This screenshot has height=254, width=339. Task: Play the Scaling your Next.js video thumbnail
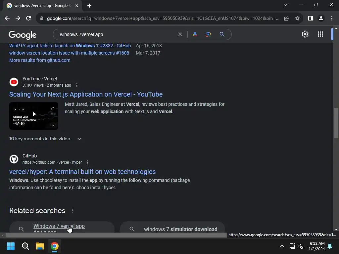coord(33,116)
